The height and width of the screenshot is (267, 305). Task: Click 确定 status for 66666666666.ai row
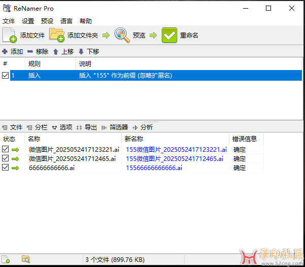click(240, 168)
